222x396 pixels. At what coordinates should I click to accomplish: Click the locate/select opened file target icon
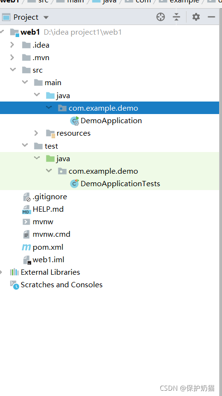(161, 17)
